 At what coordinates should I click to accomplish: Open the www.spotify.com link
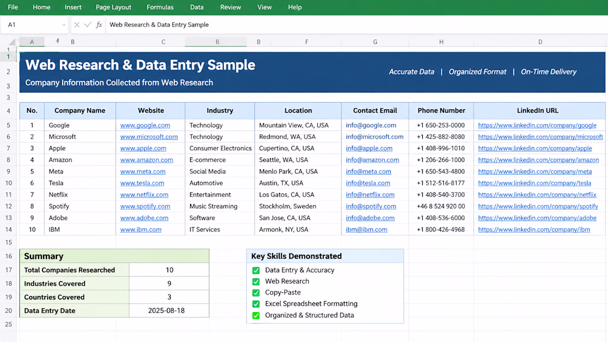pos(145,206)
